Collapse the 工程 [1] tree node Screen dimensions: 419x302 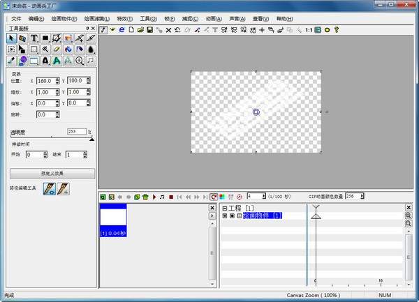[x=224, y=209]
